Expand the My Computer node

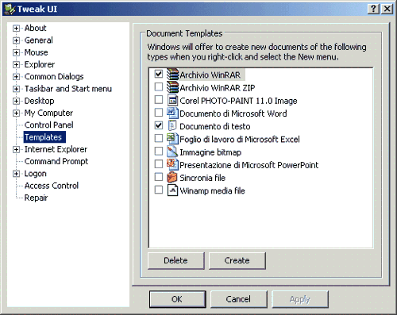tap(16, 113)
